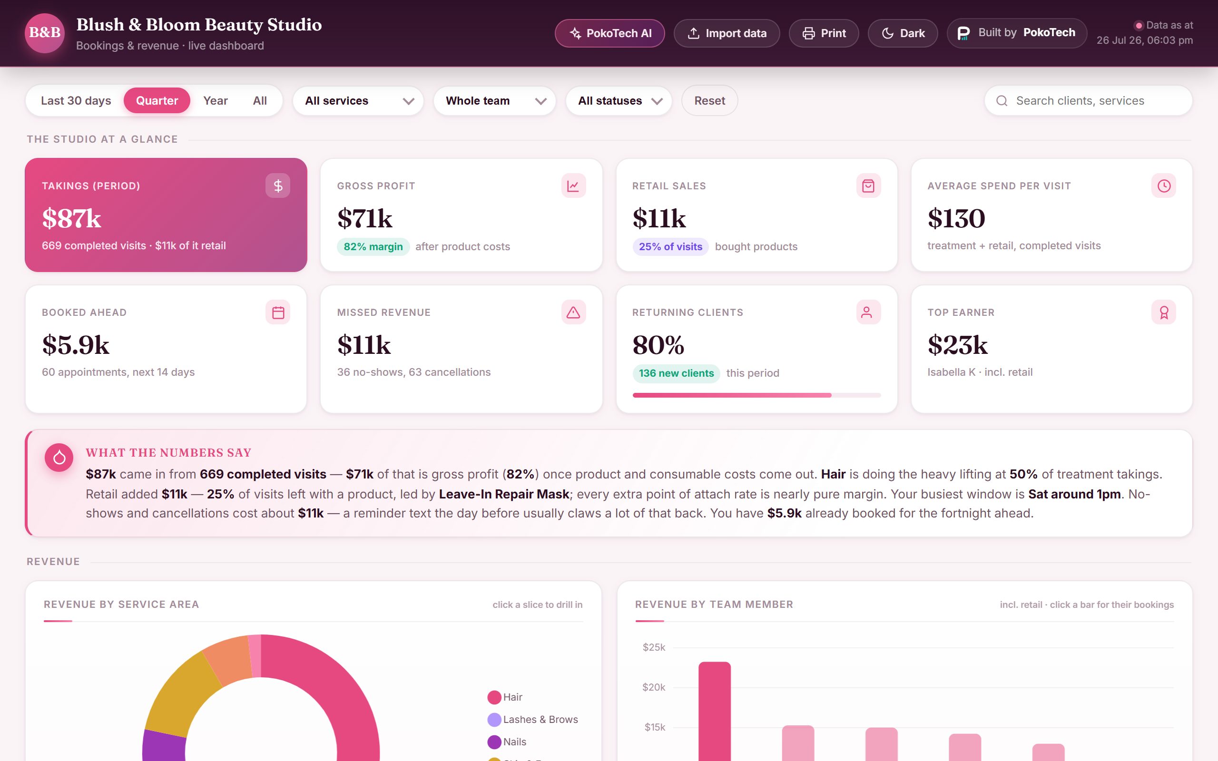Click the Hair legend color swatch

tap(494, 697)
